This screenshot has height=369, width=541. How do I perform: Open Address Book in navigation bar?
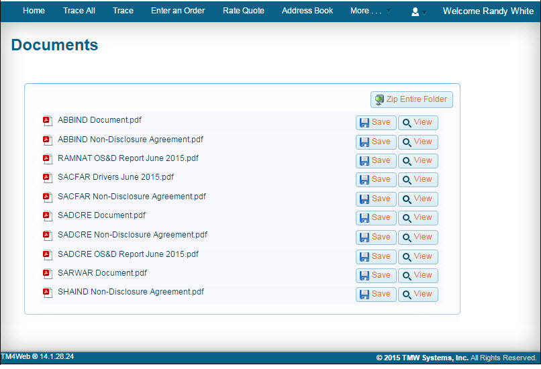point(307,11)
